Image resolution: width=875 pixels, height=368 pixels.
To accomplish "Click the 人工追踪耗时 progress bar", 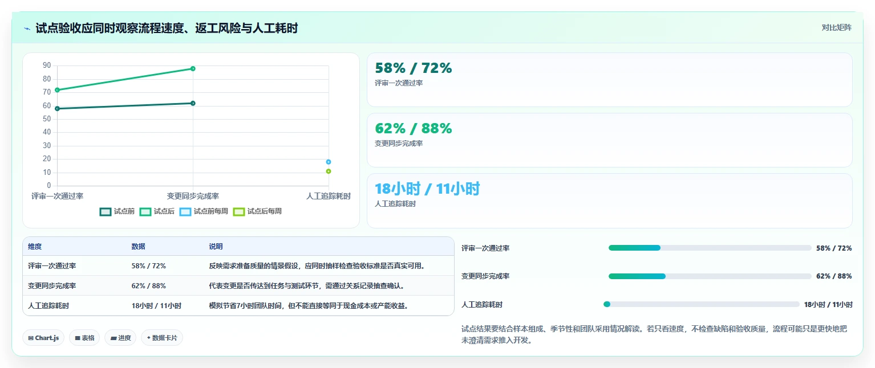I will tap(702, 304).
